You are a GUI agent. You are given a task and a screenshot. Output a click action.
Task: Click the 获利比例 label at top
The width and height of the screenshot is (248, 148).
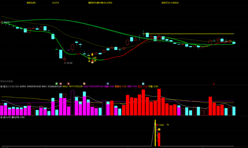tap(32, 3)
